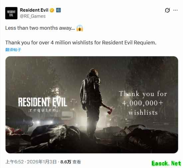Click the 8.6万 查看 view count
Image resolution: width=183 pixels, height=168 pixels.
click(71, 162)
